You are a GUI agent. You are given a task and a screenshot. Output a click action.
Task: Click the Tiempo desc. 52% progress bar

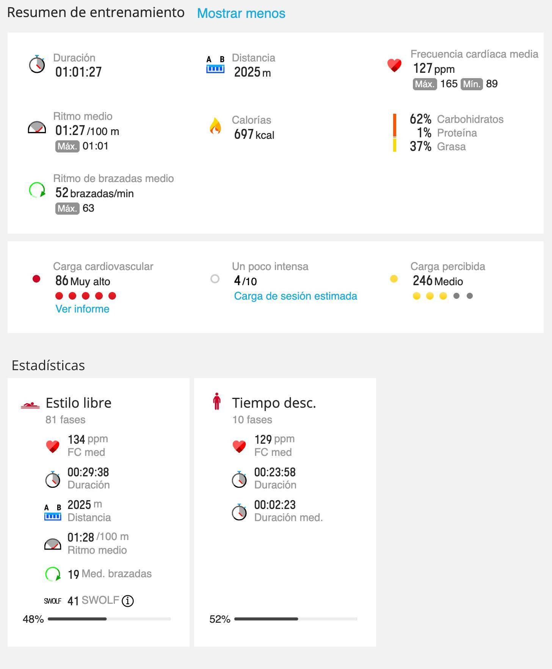(296, 619)
